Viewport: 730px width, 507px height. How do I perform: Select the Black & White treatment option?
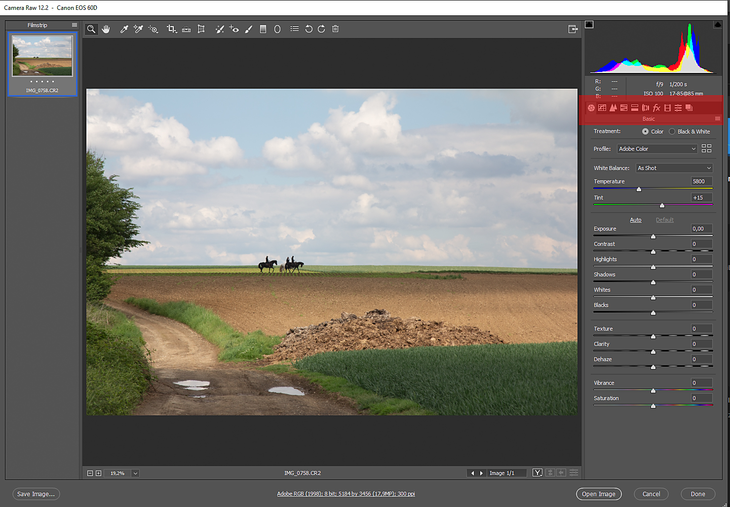(672, 132)
